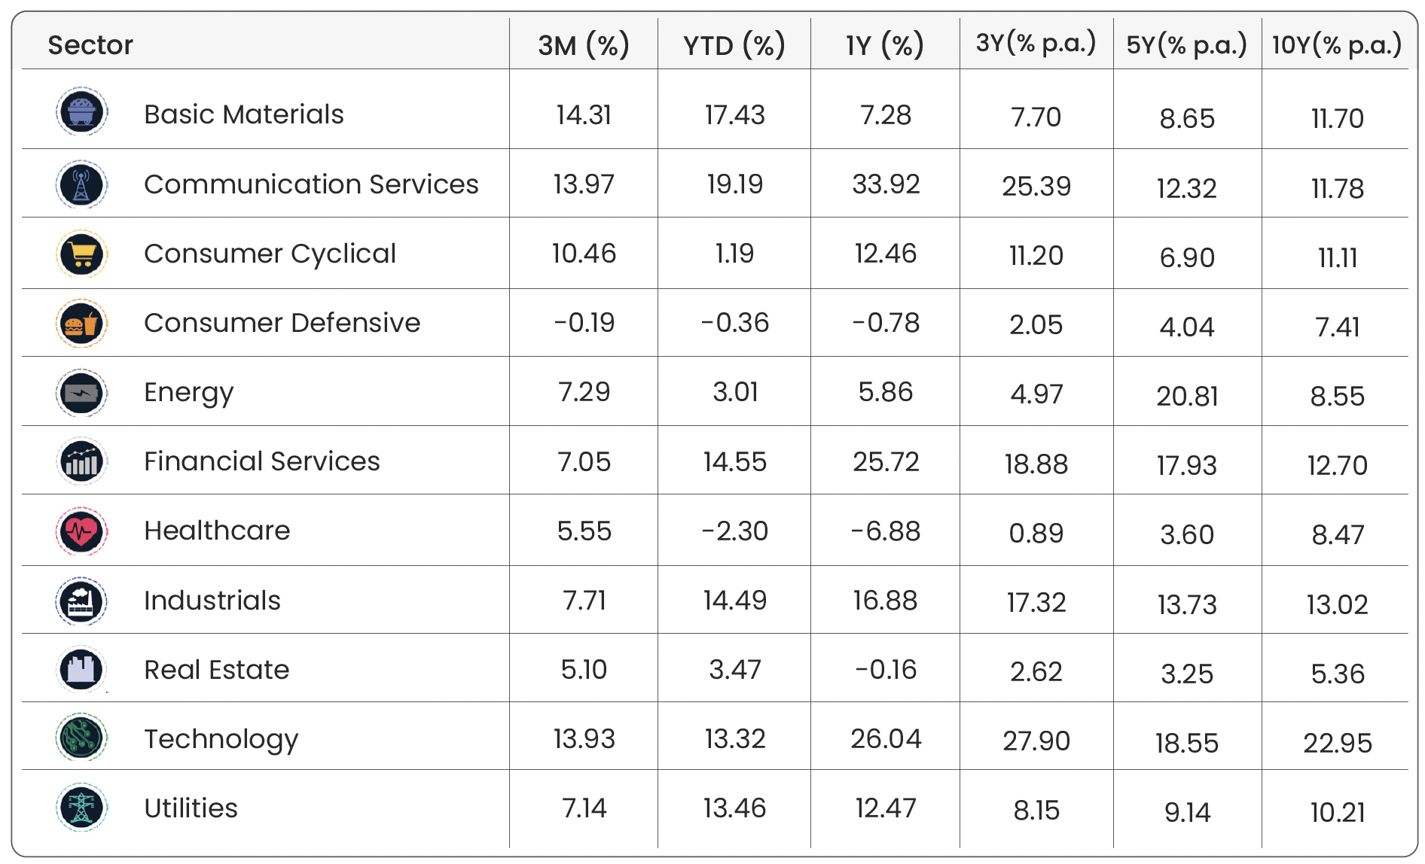Click the Sector column header
The image size is (1425, 864).
pyautogui.click(x=90, y=45)
